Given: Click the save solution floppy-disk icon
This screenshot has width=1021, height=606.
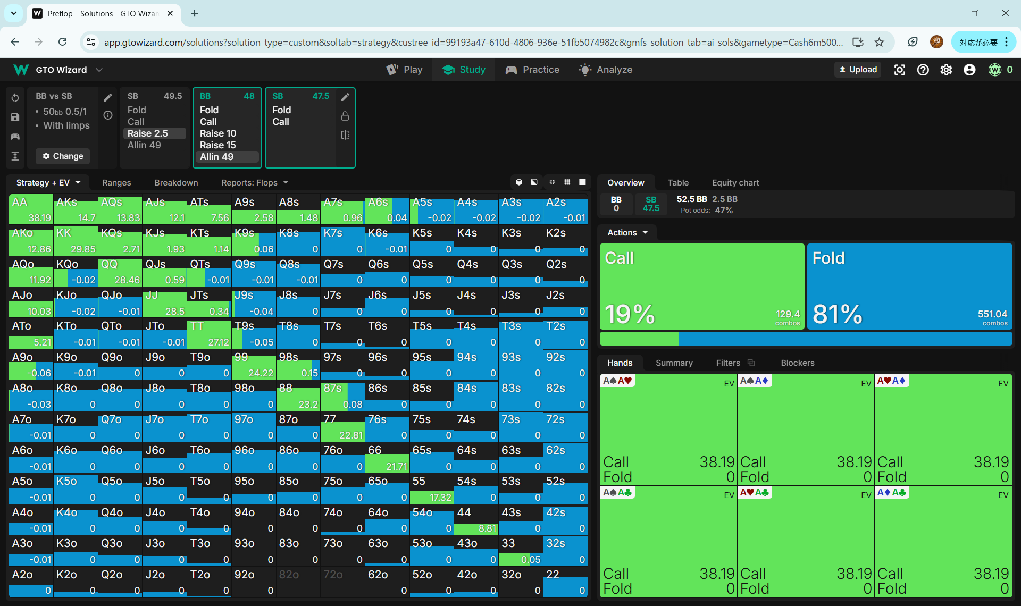Looking at the screenshot, I should click(15, 117).
